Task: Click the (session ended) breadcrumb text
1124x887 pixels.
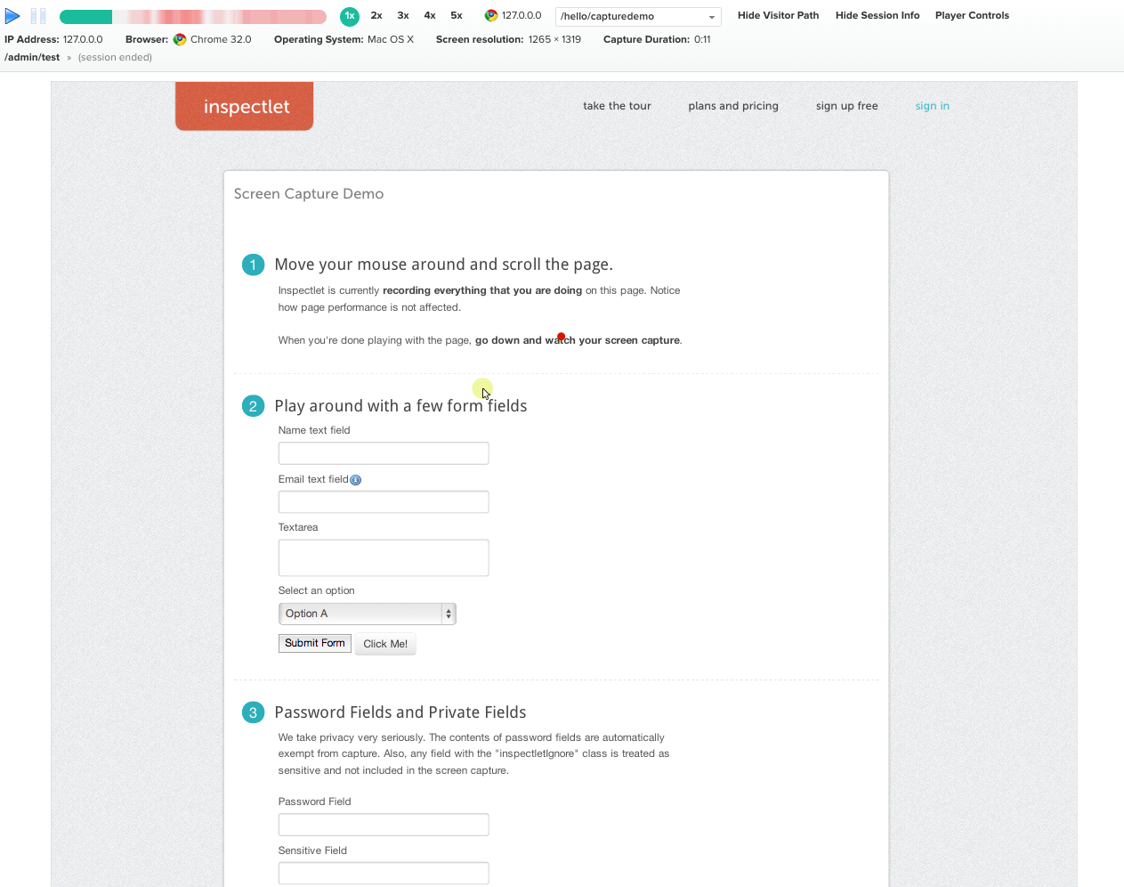Action: 115,58
